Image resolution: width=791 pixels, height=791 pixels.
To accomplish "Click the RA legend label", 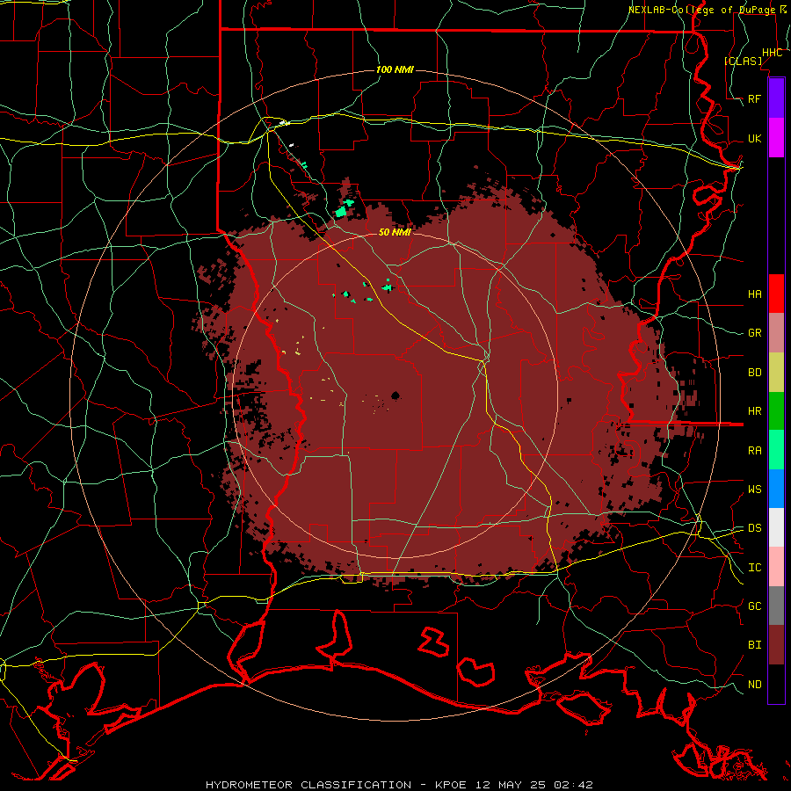I will click(754, 450).
